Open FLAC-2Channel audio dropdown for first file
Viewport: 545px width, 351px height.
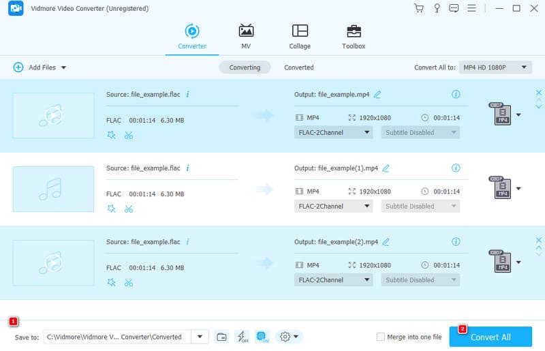[x=334, y=132]
